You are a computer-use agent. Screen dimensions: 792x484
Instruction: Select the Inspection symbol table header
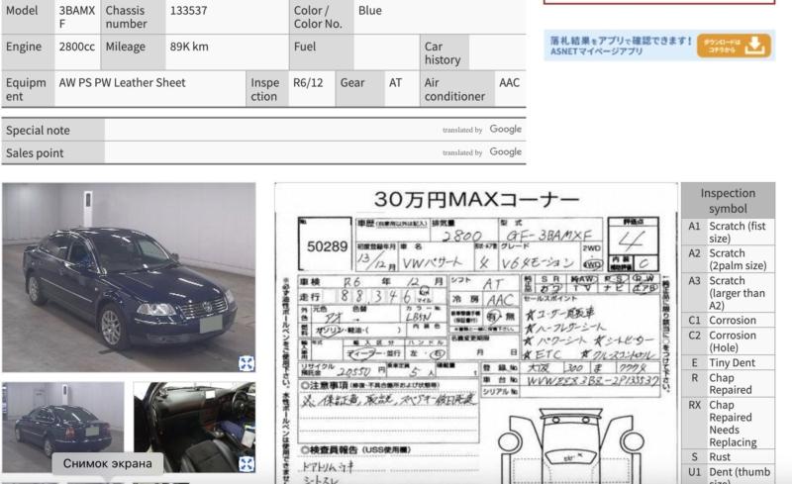click(x=728, y=201)
